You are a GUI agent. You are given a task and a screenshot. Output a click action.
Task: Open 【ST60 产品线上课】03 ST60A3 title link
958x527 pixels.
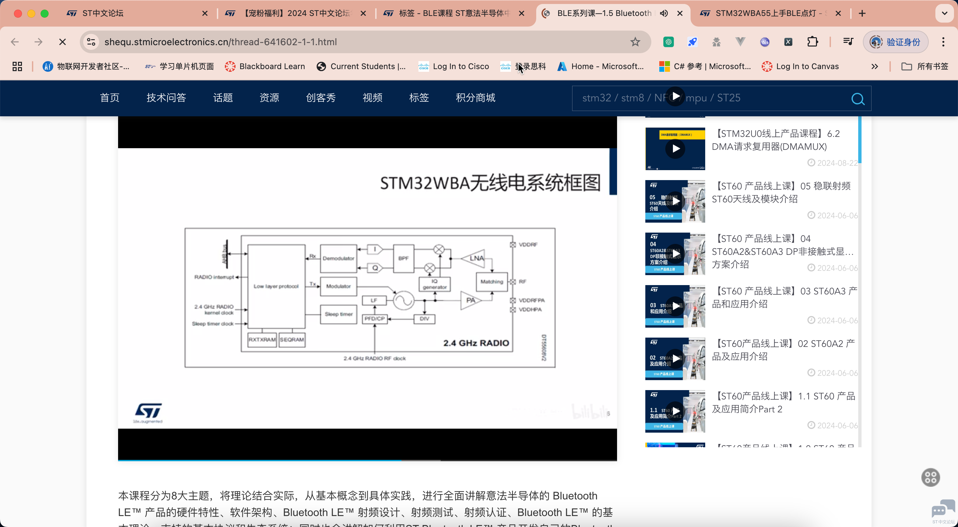785,297
